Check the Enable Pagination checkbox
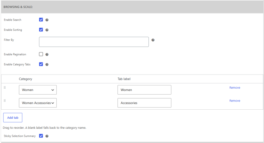This screenshot has height=143, width=264. [41, 54]
